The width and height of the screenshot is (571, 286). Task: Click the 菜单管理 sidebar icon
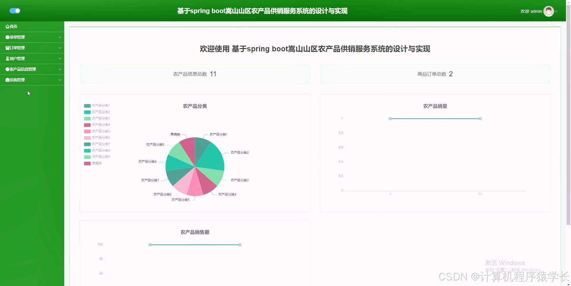click(7, 37)
